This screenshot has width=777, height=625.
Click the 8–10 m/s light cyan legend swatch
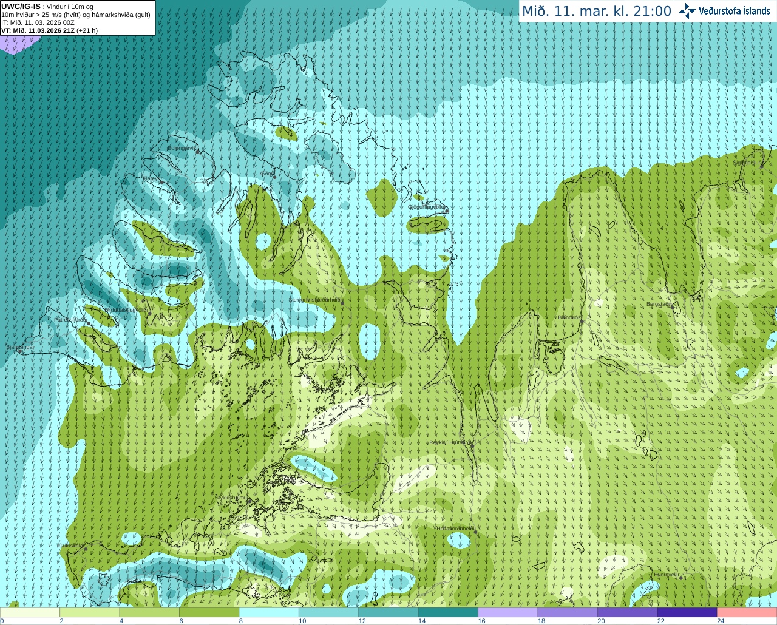tap(269, 612)
